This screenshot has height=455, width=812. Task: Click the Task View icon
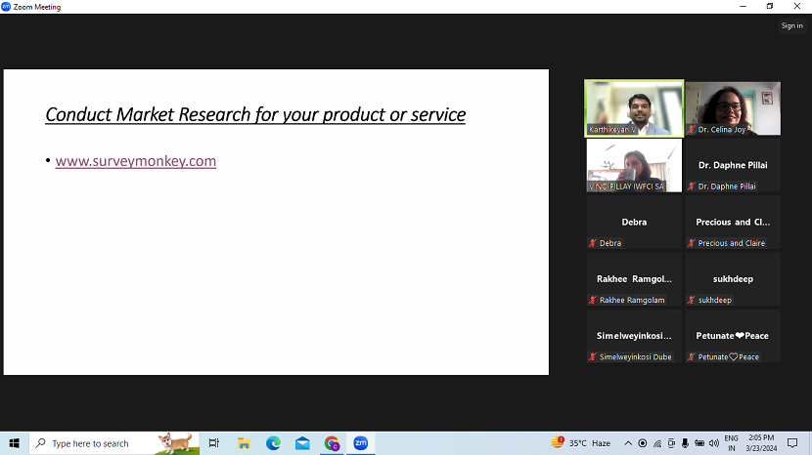[214, 443]
